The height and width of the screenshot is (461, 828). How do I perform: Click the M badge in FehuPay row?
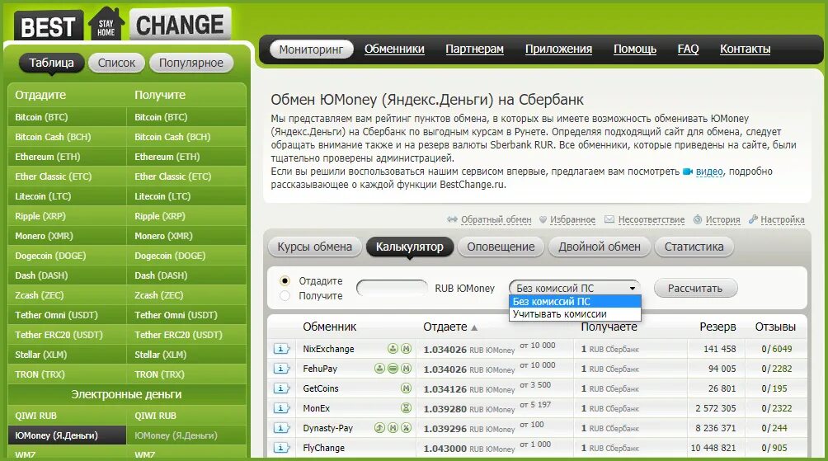[x=406, y=369]
